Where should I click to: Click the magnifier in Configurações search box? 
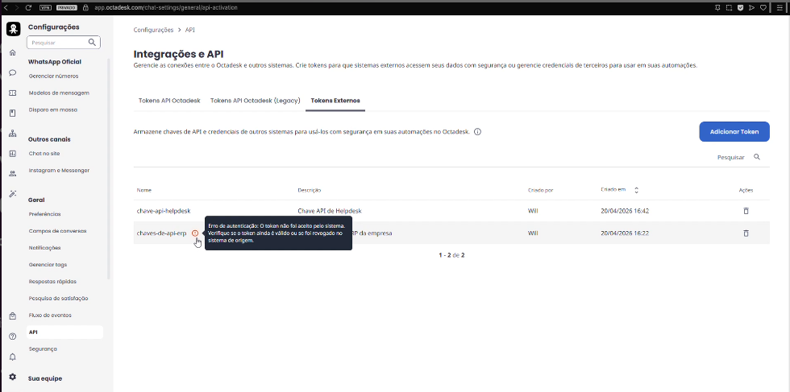92,43
